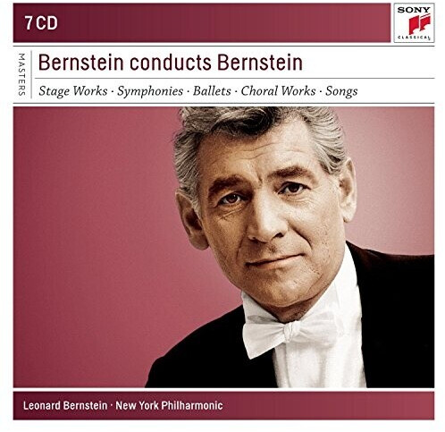Screen dimensions: 445x432
Task: Click the Sony Classical logo
Action: click(x=414, y=23)
